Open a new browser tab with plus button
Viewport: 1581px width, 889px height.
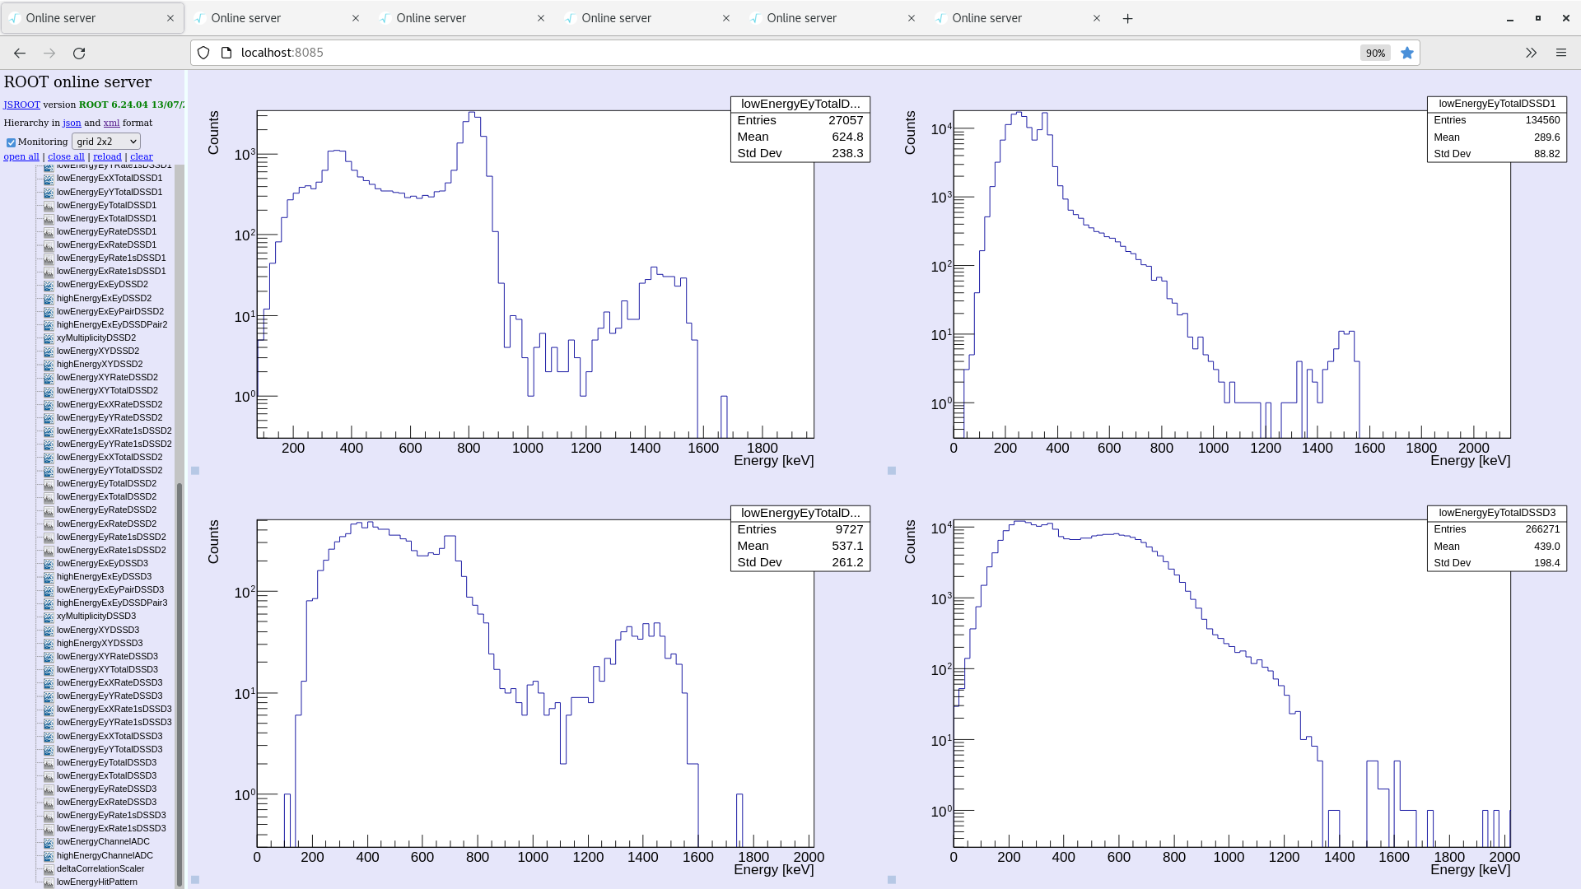click(1127, 17)
